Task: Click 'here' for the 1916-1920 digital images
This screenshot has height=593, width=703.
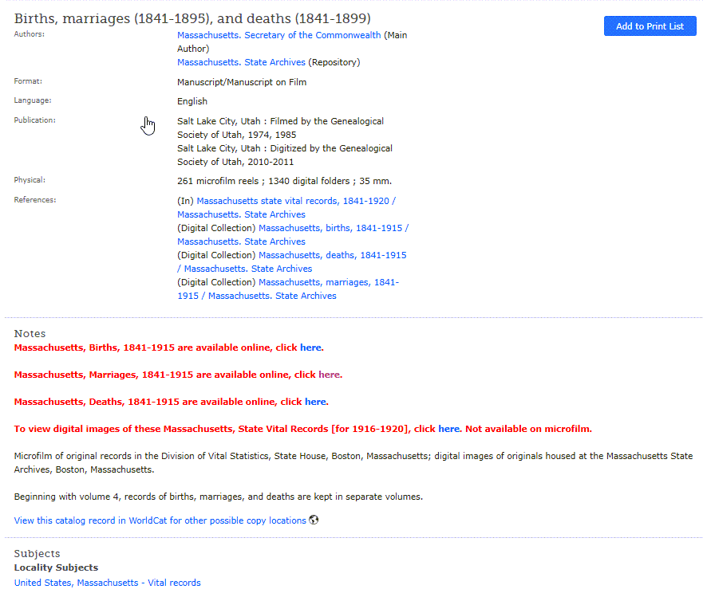Action: pos(448,429)
